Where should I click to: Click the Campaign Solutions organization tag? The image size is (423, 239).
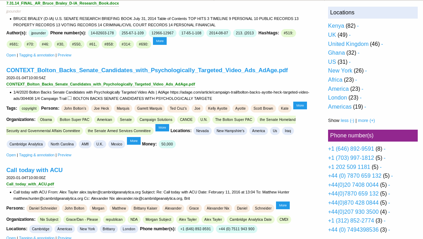[156, 120]
